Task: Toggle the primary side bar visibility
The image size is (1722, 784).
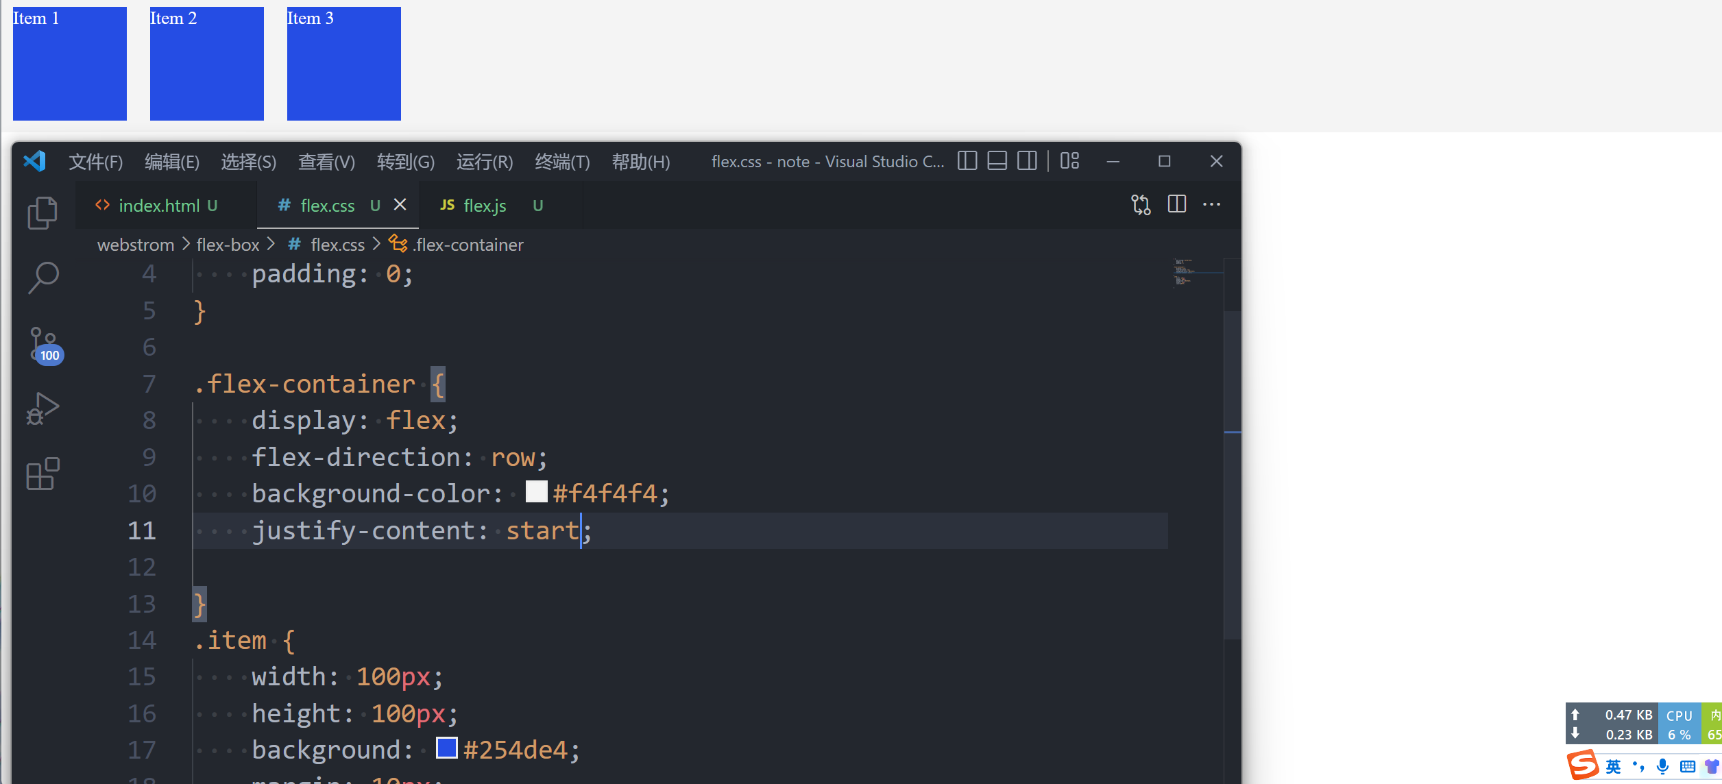Action: pos(967,161)
